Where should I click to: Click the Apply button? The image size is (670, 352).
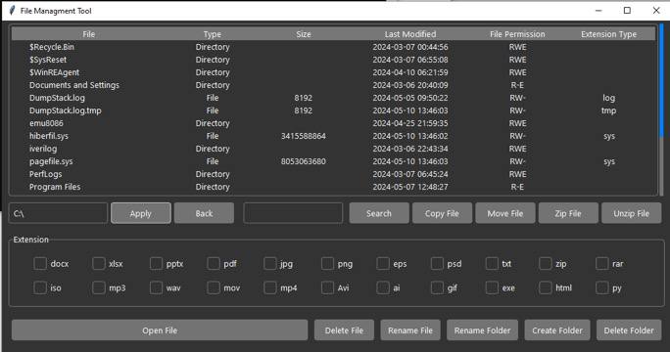(x=141, y=213)
